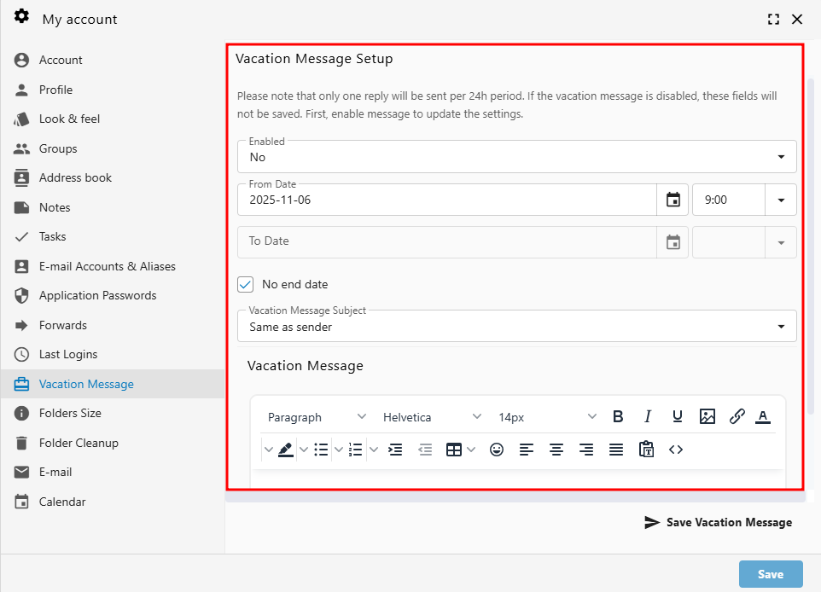The height and width of the screenshot is (592, 821).
Task: Paste as plain text in the editor
Action: coord(646,449)
